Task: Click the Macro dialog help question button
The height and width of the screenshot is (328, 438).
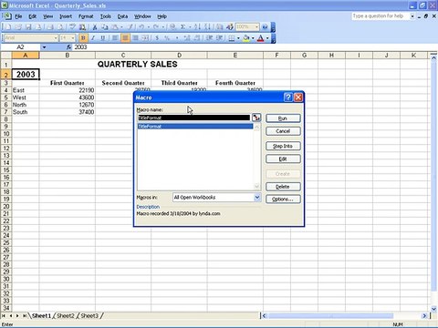Action: 288,97
